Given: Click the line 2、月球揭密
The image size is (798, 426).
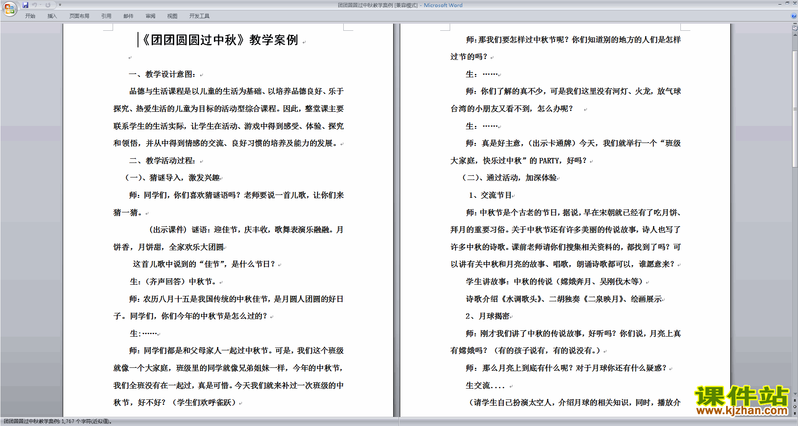Looking at the screenshot, I should [x=488, y=316].
